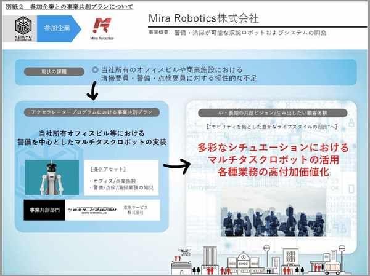Click the red Mira Robotics logo
Screen dimensions: 370x276
pyautogui.click(x=102, y=28)
